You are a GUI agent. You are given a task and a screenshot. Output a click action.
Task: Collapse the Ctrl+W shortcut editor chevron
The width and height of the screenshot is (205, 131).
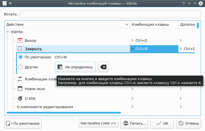[132, 49]
